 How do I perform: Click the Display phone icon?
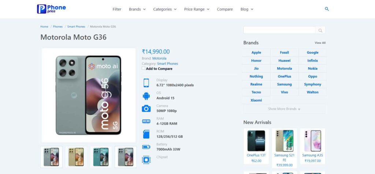(x=146, y=83)
